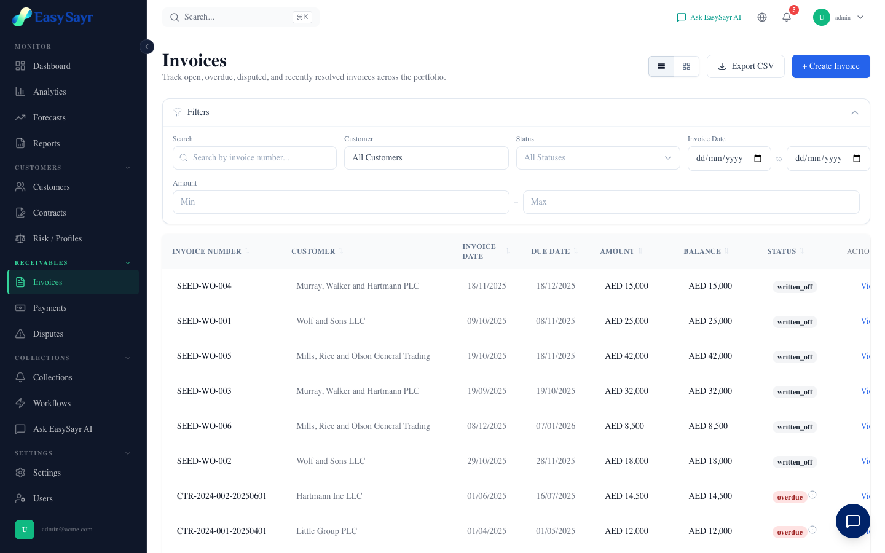Collapse the Receivables sidebar section
This screenshot has height=553, width=885.
tap(128, 263)
